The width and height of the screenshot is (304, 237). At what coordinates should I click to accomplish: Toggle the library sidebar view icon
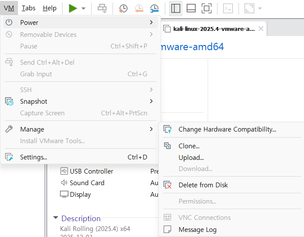tap(176, 8)
